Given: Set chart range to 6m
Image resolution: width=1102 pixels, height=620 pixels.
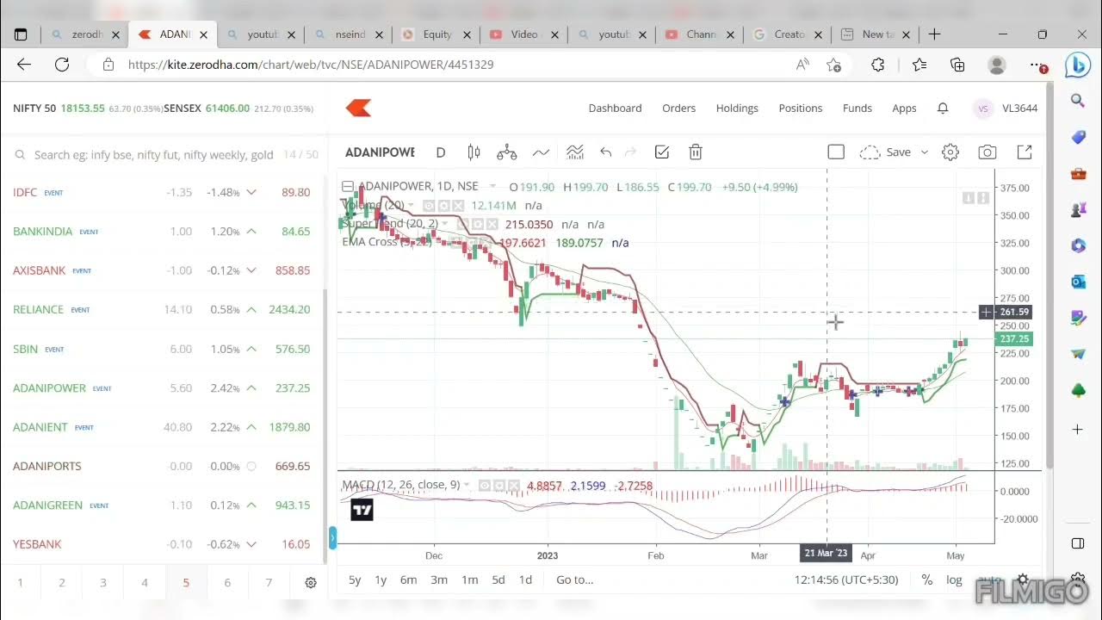Looking at the screenshot, I should click(409, 580).
